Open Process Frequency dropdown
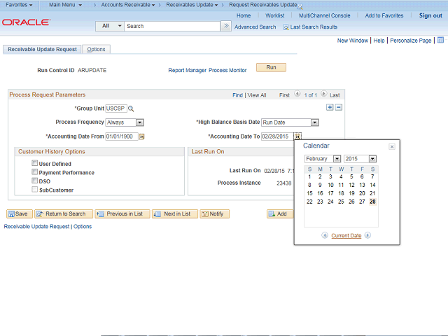This screenshot has height=336, width=448. [139, 122]
